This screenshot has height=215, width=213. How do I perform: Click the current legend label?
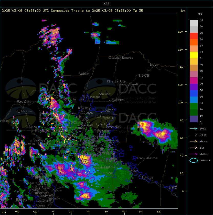[205, 161]
